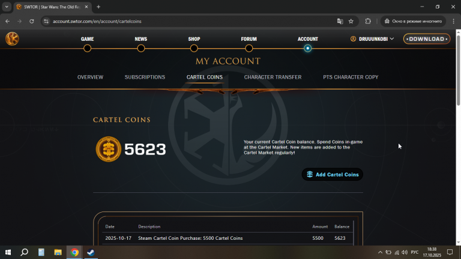
Task: Click the 5623 coin balance number
Action: click(145, 149)
